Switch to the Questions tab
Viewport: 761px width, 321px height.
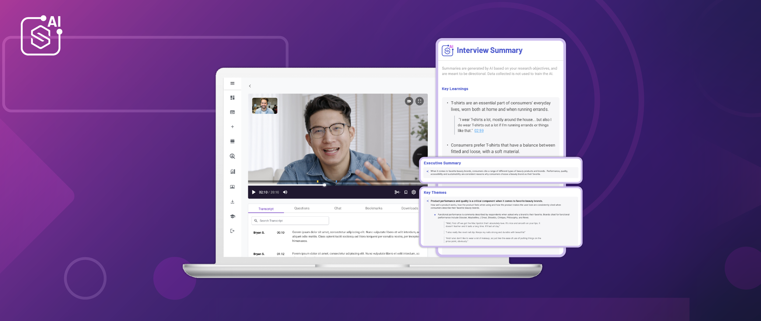tap(302, 208)
